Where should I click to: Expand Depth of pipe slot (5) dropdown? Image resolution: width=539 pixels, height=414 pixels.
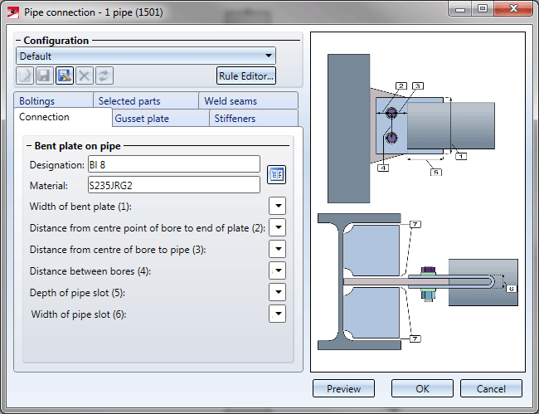pyautogui.click(x=278, y=293)
